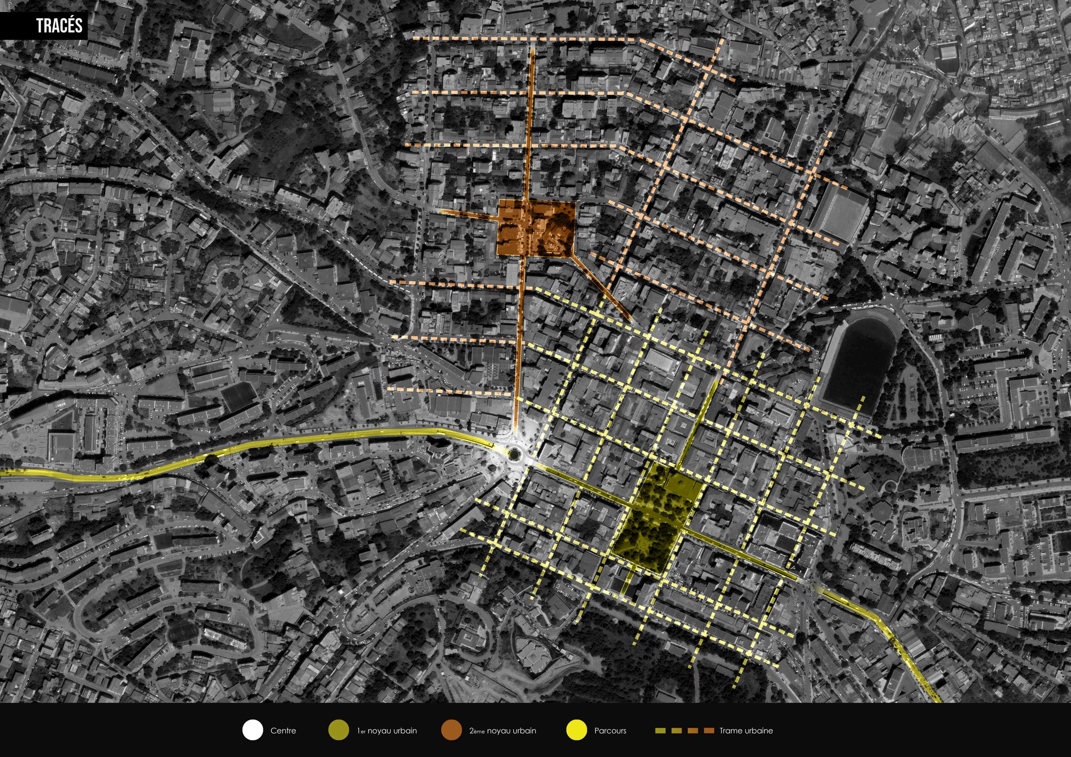This screenshot has height=757, width=1071.
Task: Select the 'Trame urbaine' legend text
Action: click(746, 730)
